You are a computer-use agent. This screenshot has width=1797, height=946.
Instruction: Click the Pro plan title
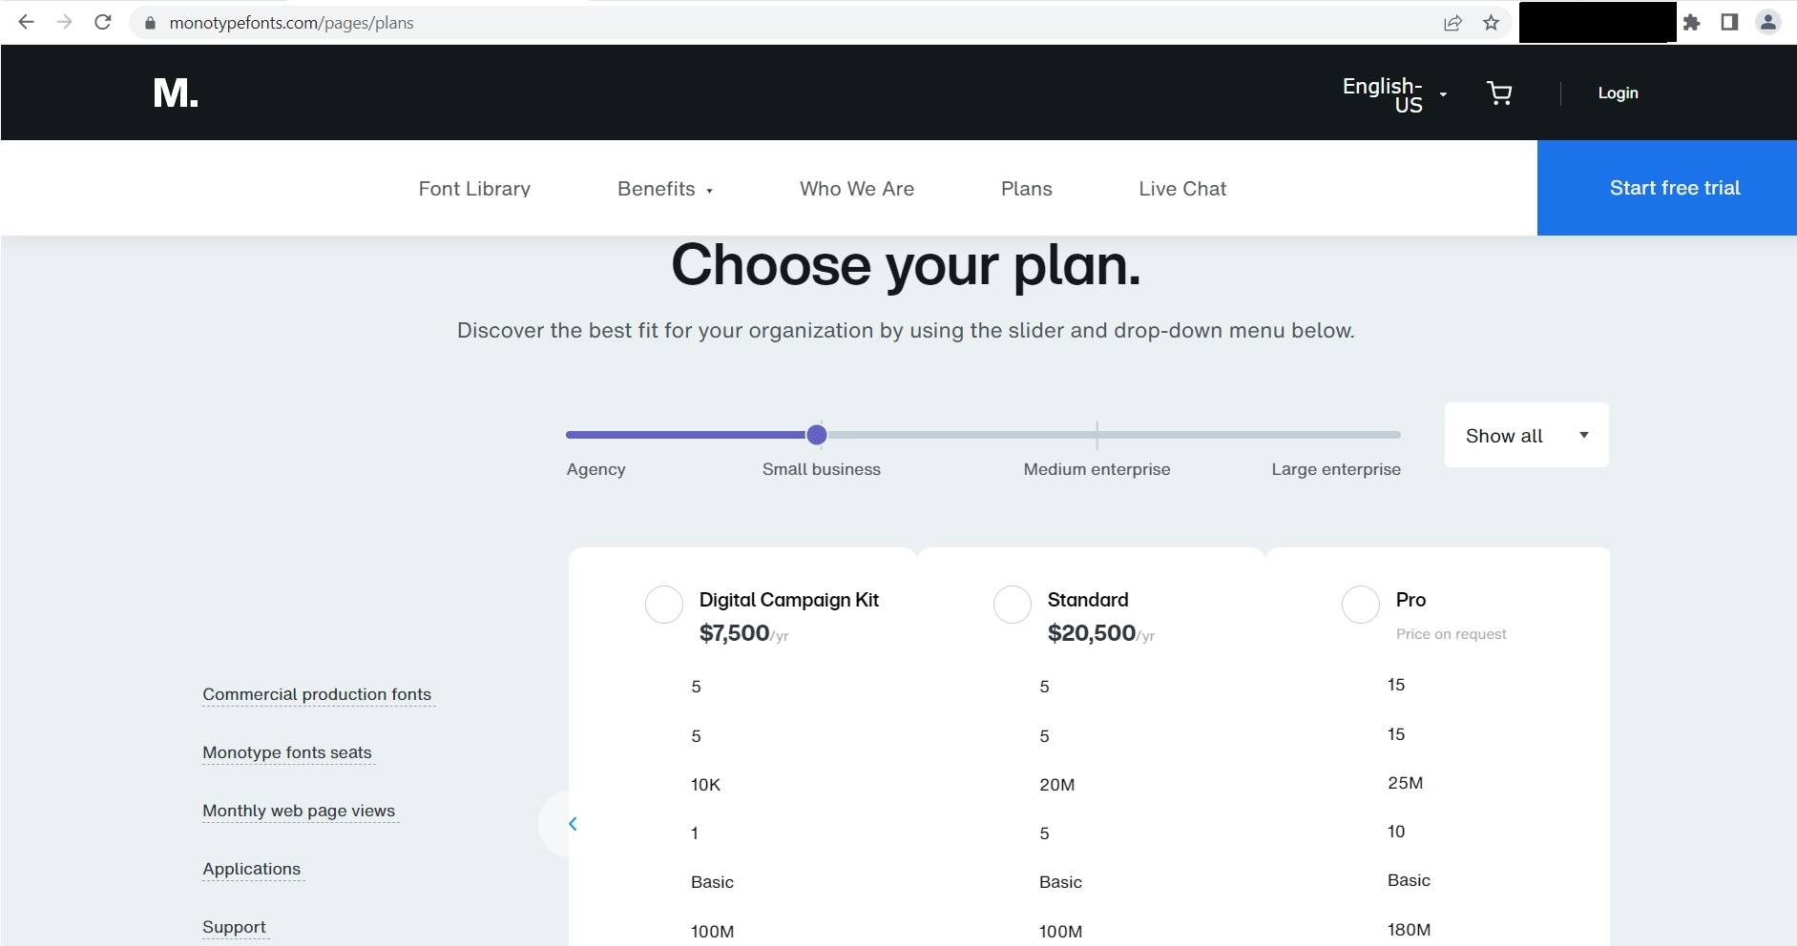tap(1410, 600)
